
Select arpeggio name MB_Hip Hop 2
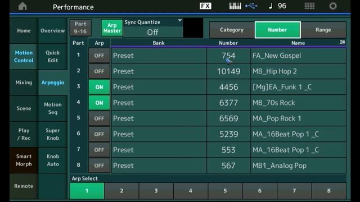coord(299,71)
